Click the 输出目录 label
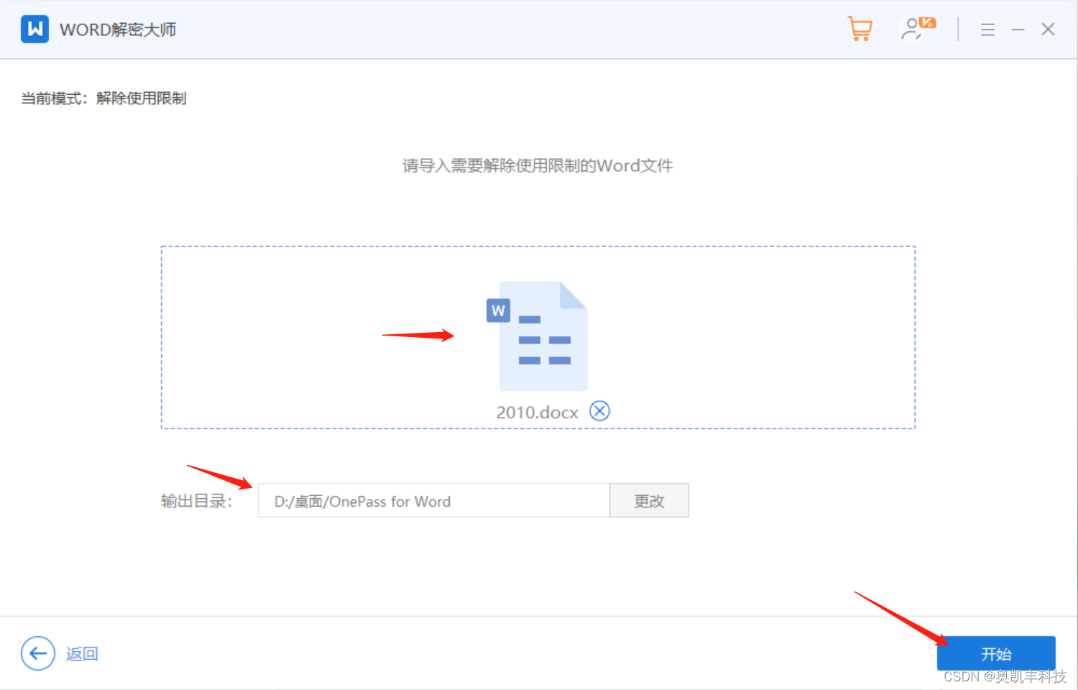This screenshot has width=1078, height=690. pos(196,501)
